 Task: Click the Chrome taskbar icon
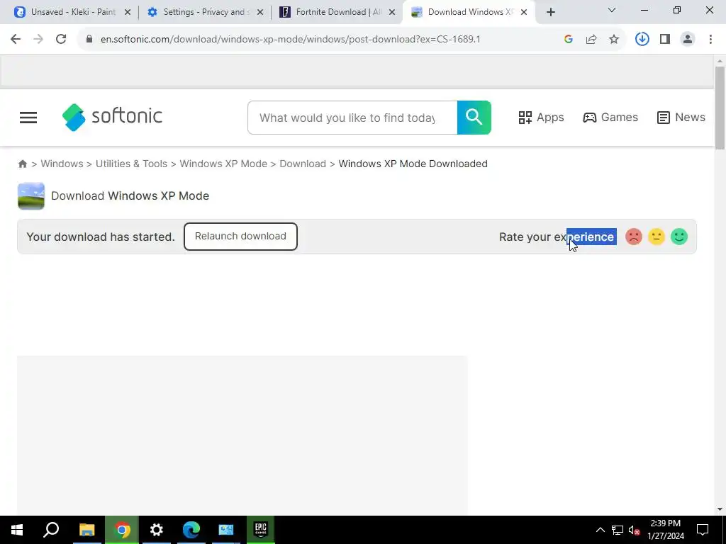click(x=122, y=530)
